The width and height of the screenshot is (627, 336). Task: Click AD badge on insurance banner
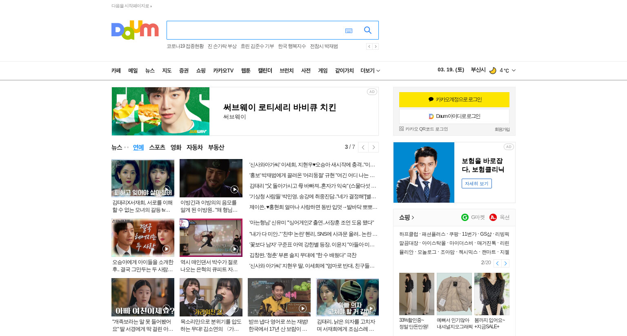pyautogui.click(x=509, y=147)
